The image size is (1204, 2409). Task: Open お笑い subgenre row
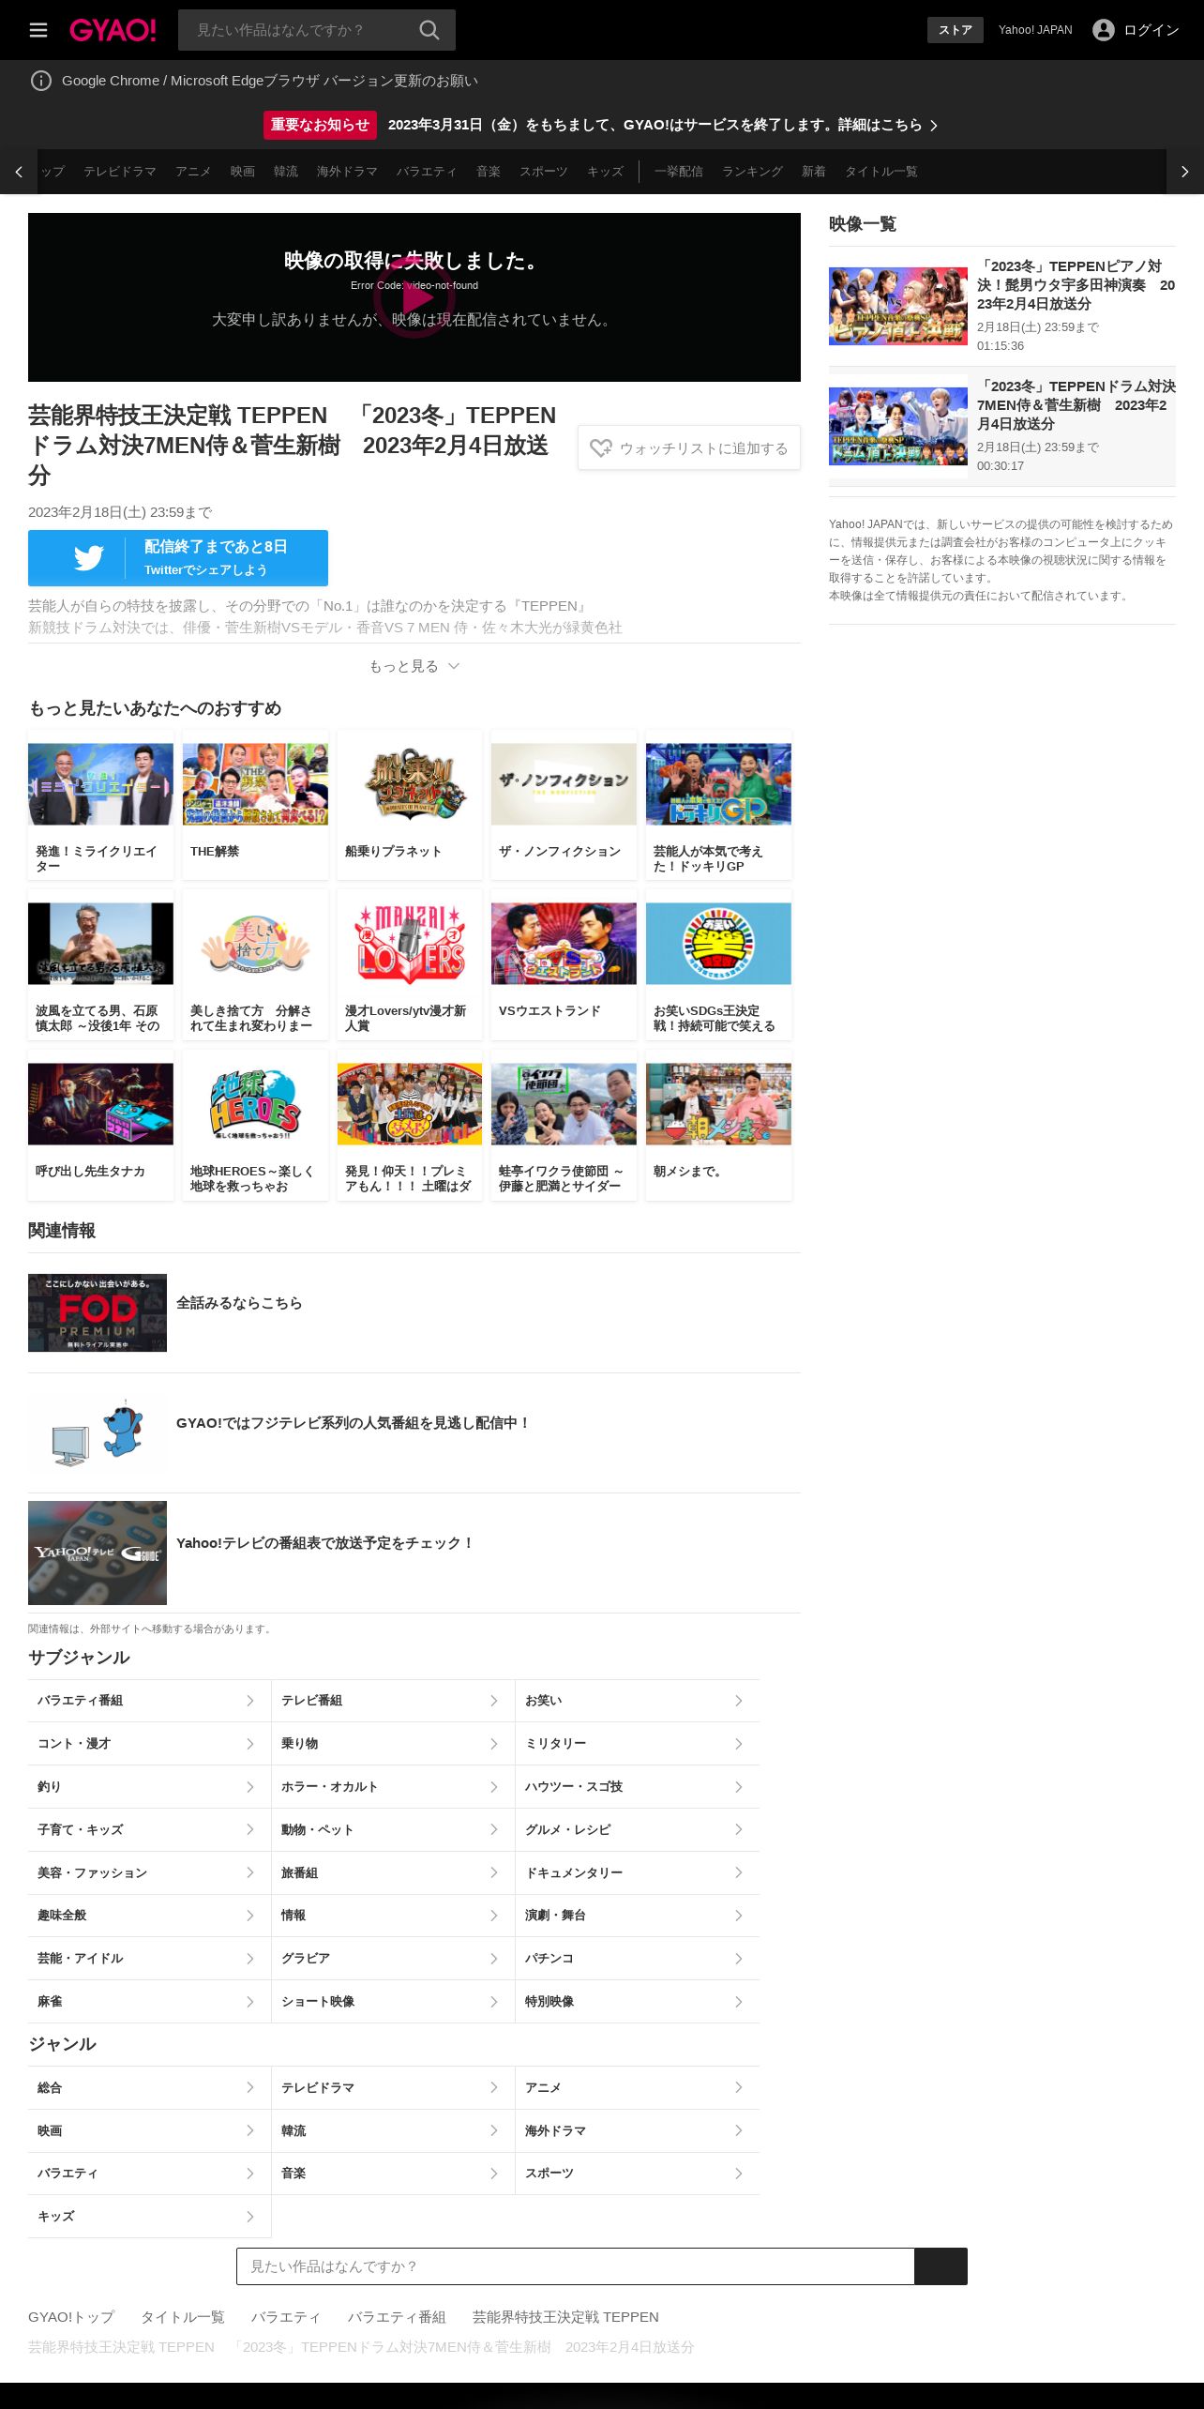pos(638,1701)
